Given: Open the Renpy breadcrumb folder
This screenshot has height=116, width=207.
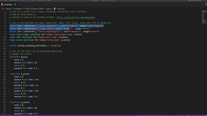Looking at the screenshot, I should coord(9,9).
